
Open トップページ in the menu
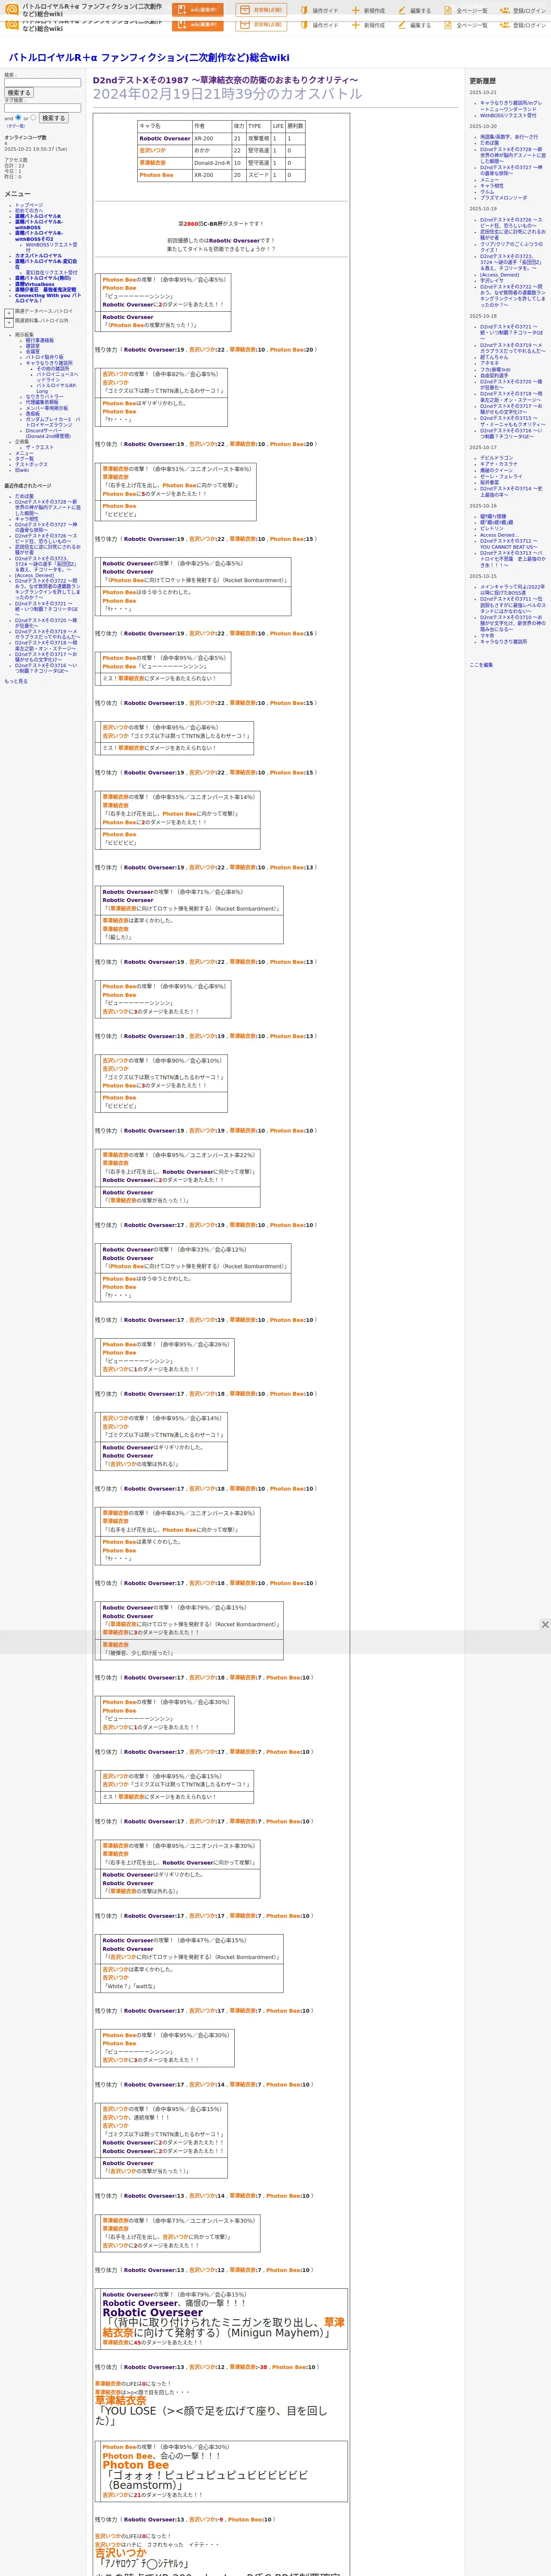pyautogui.click(x=29, y=205)
